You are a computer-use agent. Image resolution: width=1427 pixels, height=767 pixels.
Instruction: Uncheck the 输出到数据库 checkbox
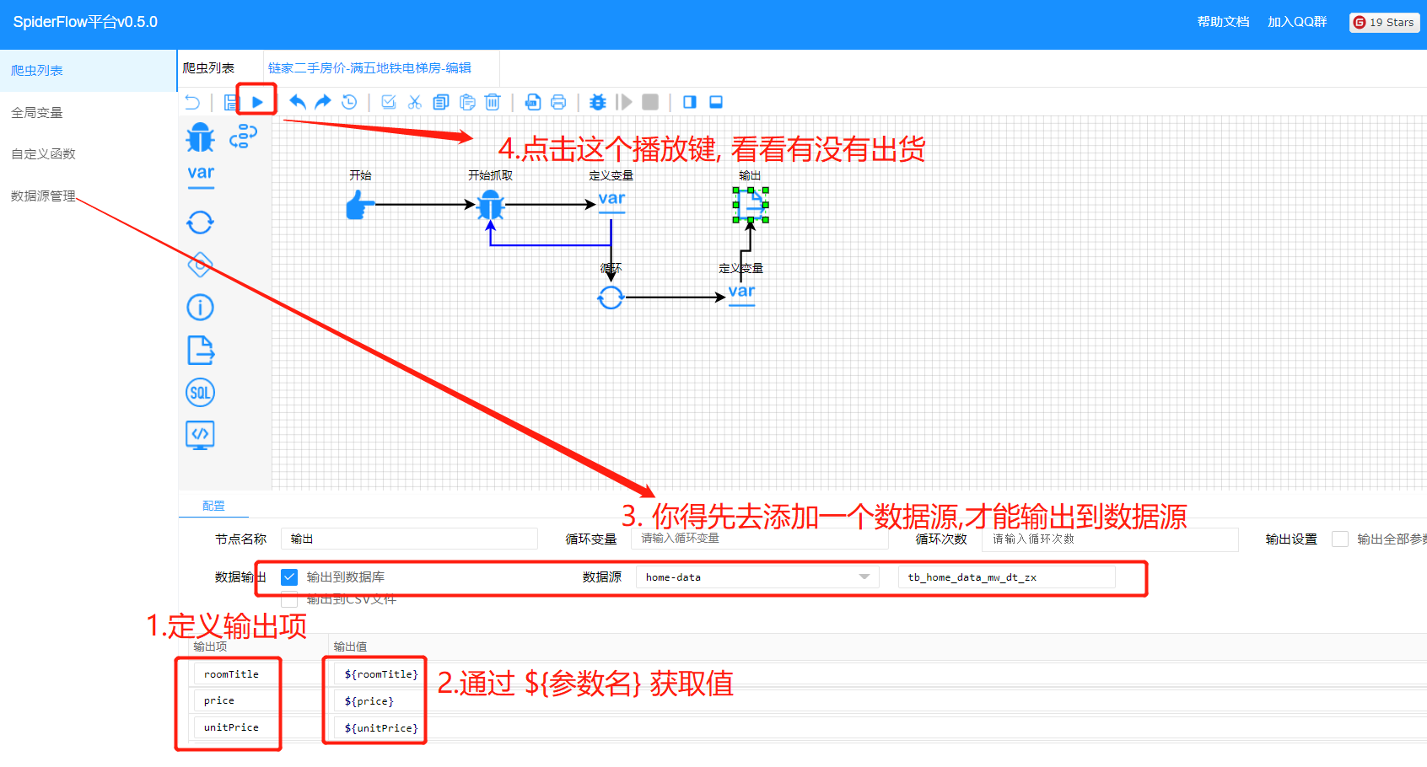[289, 577]
